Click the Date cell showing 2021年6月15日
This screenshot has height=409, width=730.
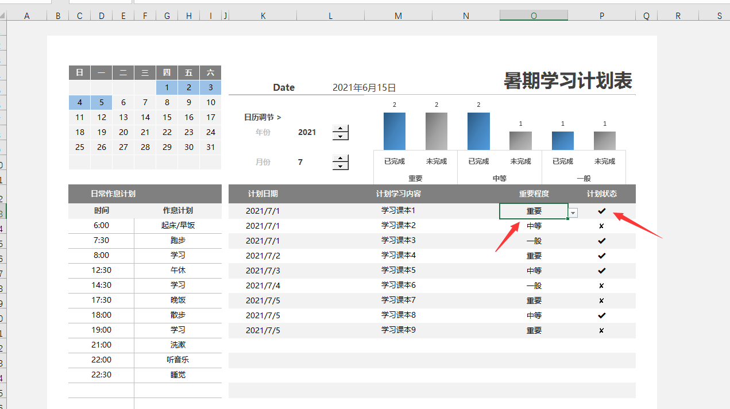click(364, 88)
